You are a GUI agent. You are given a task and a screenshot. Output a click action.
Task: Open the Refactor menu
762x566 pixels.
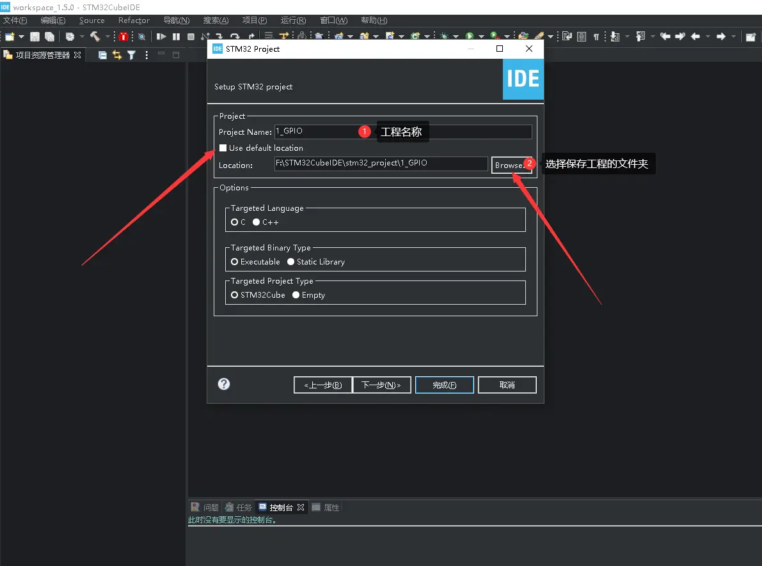tap(134, 20)
